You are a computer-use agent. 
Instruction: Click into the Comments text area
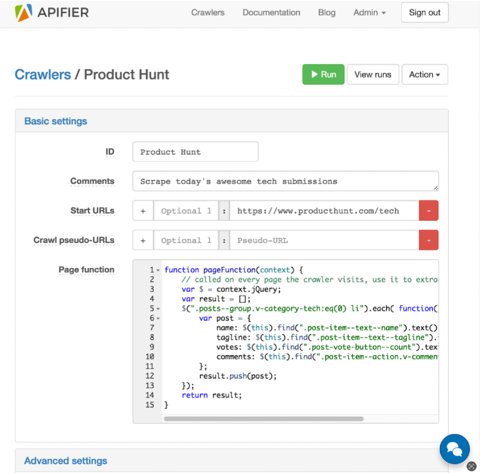286,181
